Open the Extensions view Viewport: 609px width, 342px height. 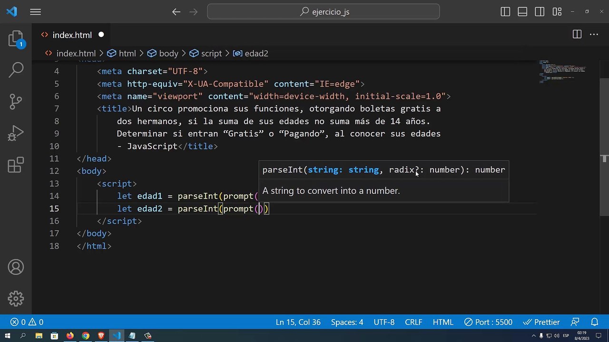[16, 165]
